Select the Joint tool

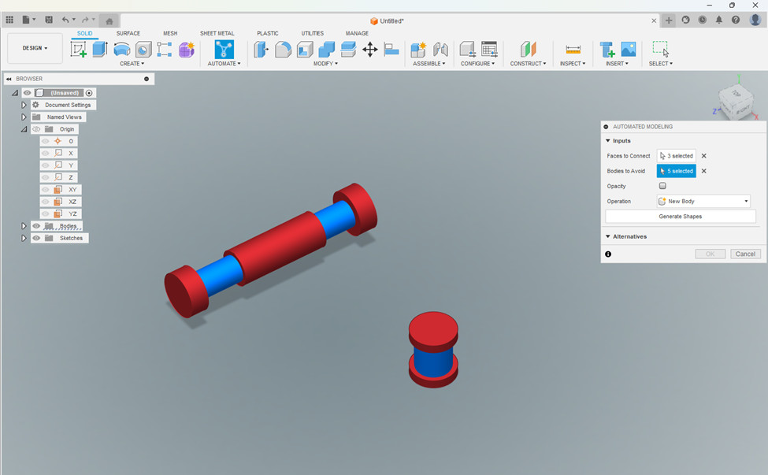click(440, 49)
